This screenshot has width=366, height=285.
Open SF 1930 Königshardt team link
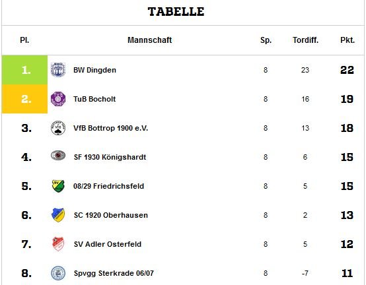tap(110, 157)
